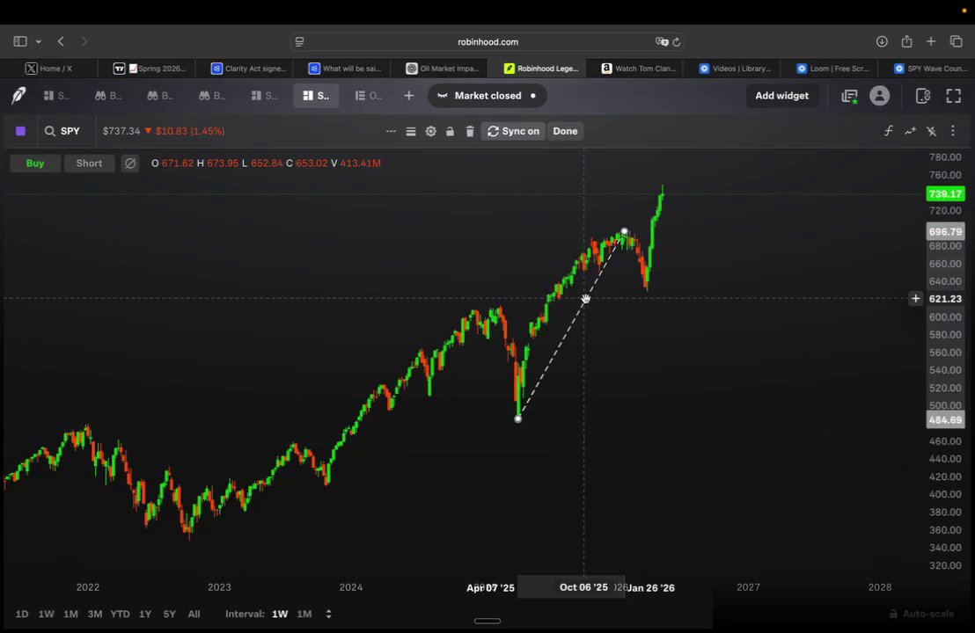Click the SPY symbol search field

pyautogui.click(x=62, y=131)
